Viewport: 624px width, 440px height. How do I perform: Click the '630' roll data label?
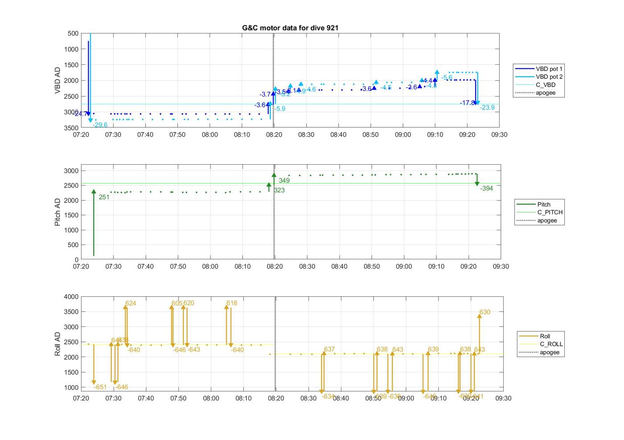(484, 312)
